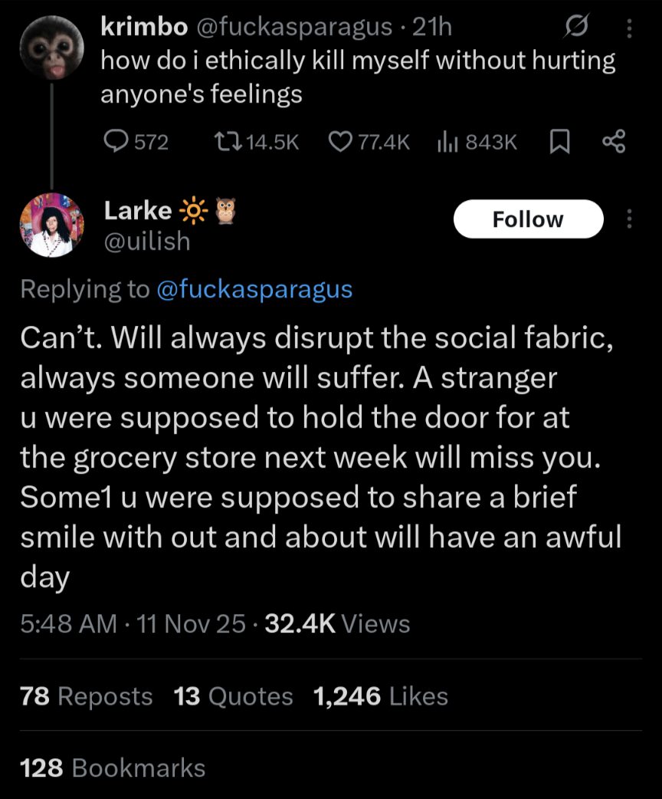
Task: Open more options menu on krimbo's tweet
Action: click(630, 28)
